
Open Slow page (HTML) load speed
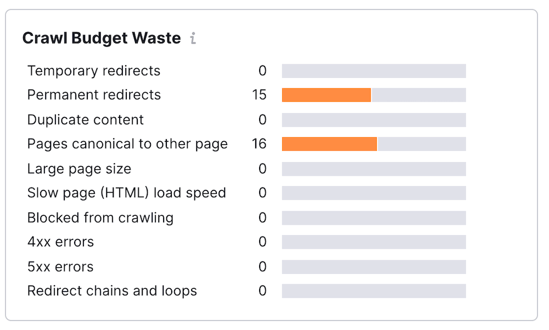pos(126,193)
